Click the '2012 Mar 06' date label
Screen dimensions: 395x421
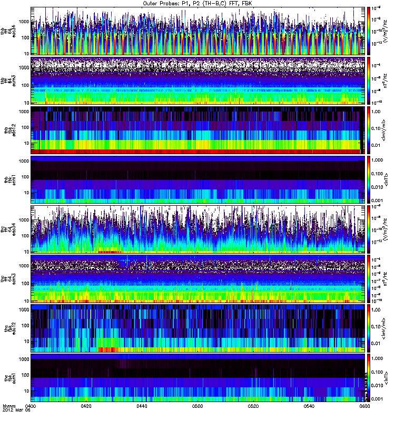tap(15, 412)
